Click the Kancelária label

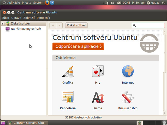[x=68, y=108]
